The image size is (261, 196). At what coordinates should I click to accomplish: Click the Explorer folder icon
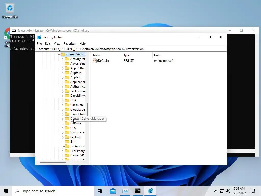pyautogui.click(x=67, y=137)
